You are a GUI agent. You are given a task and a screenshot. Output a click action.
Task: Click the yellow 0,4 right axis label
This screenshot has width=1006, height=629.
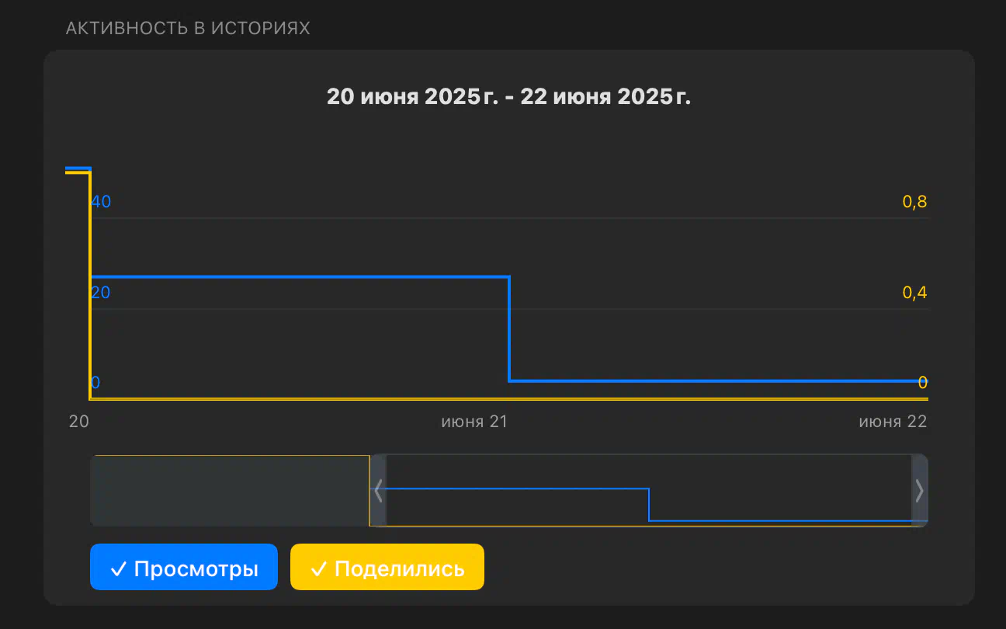tap(914, 293)
